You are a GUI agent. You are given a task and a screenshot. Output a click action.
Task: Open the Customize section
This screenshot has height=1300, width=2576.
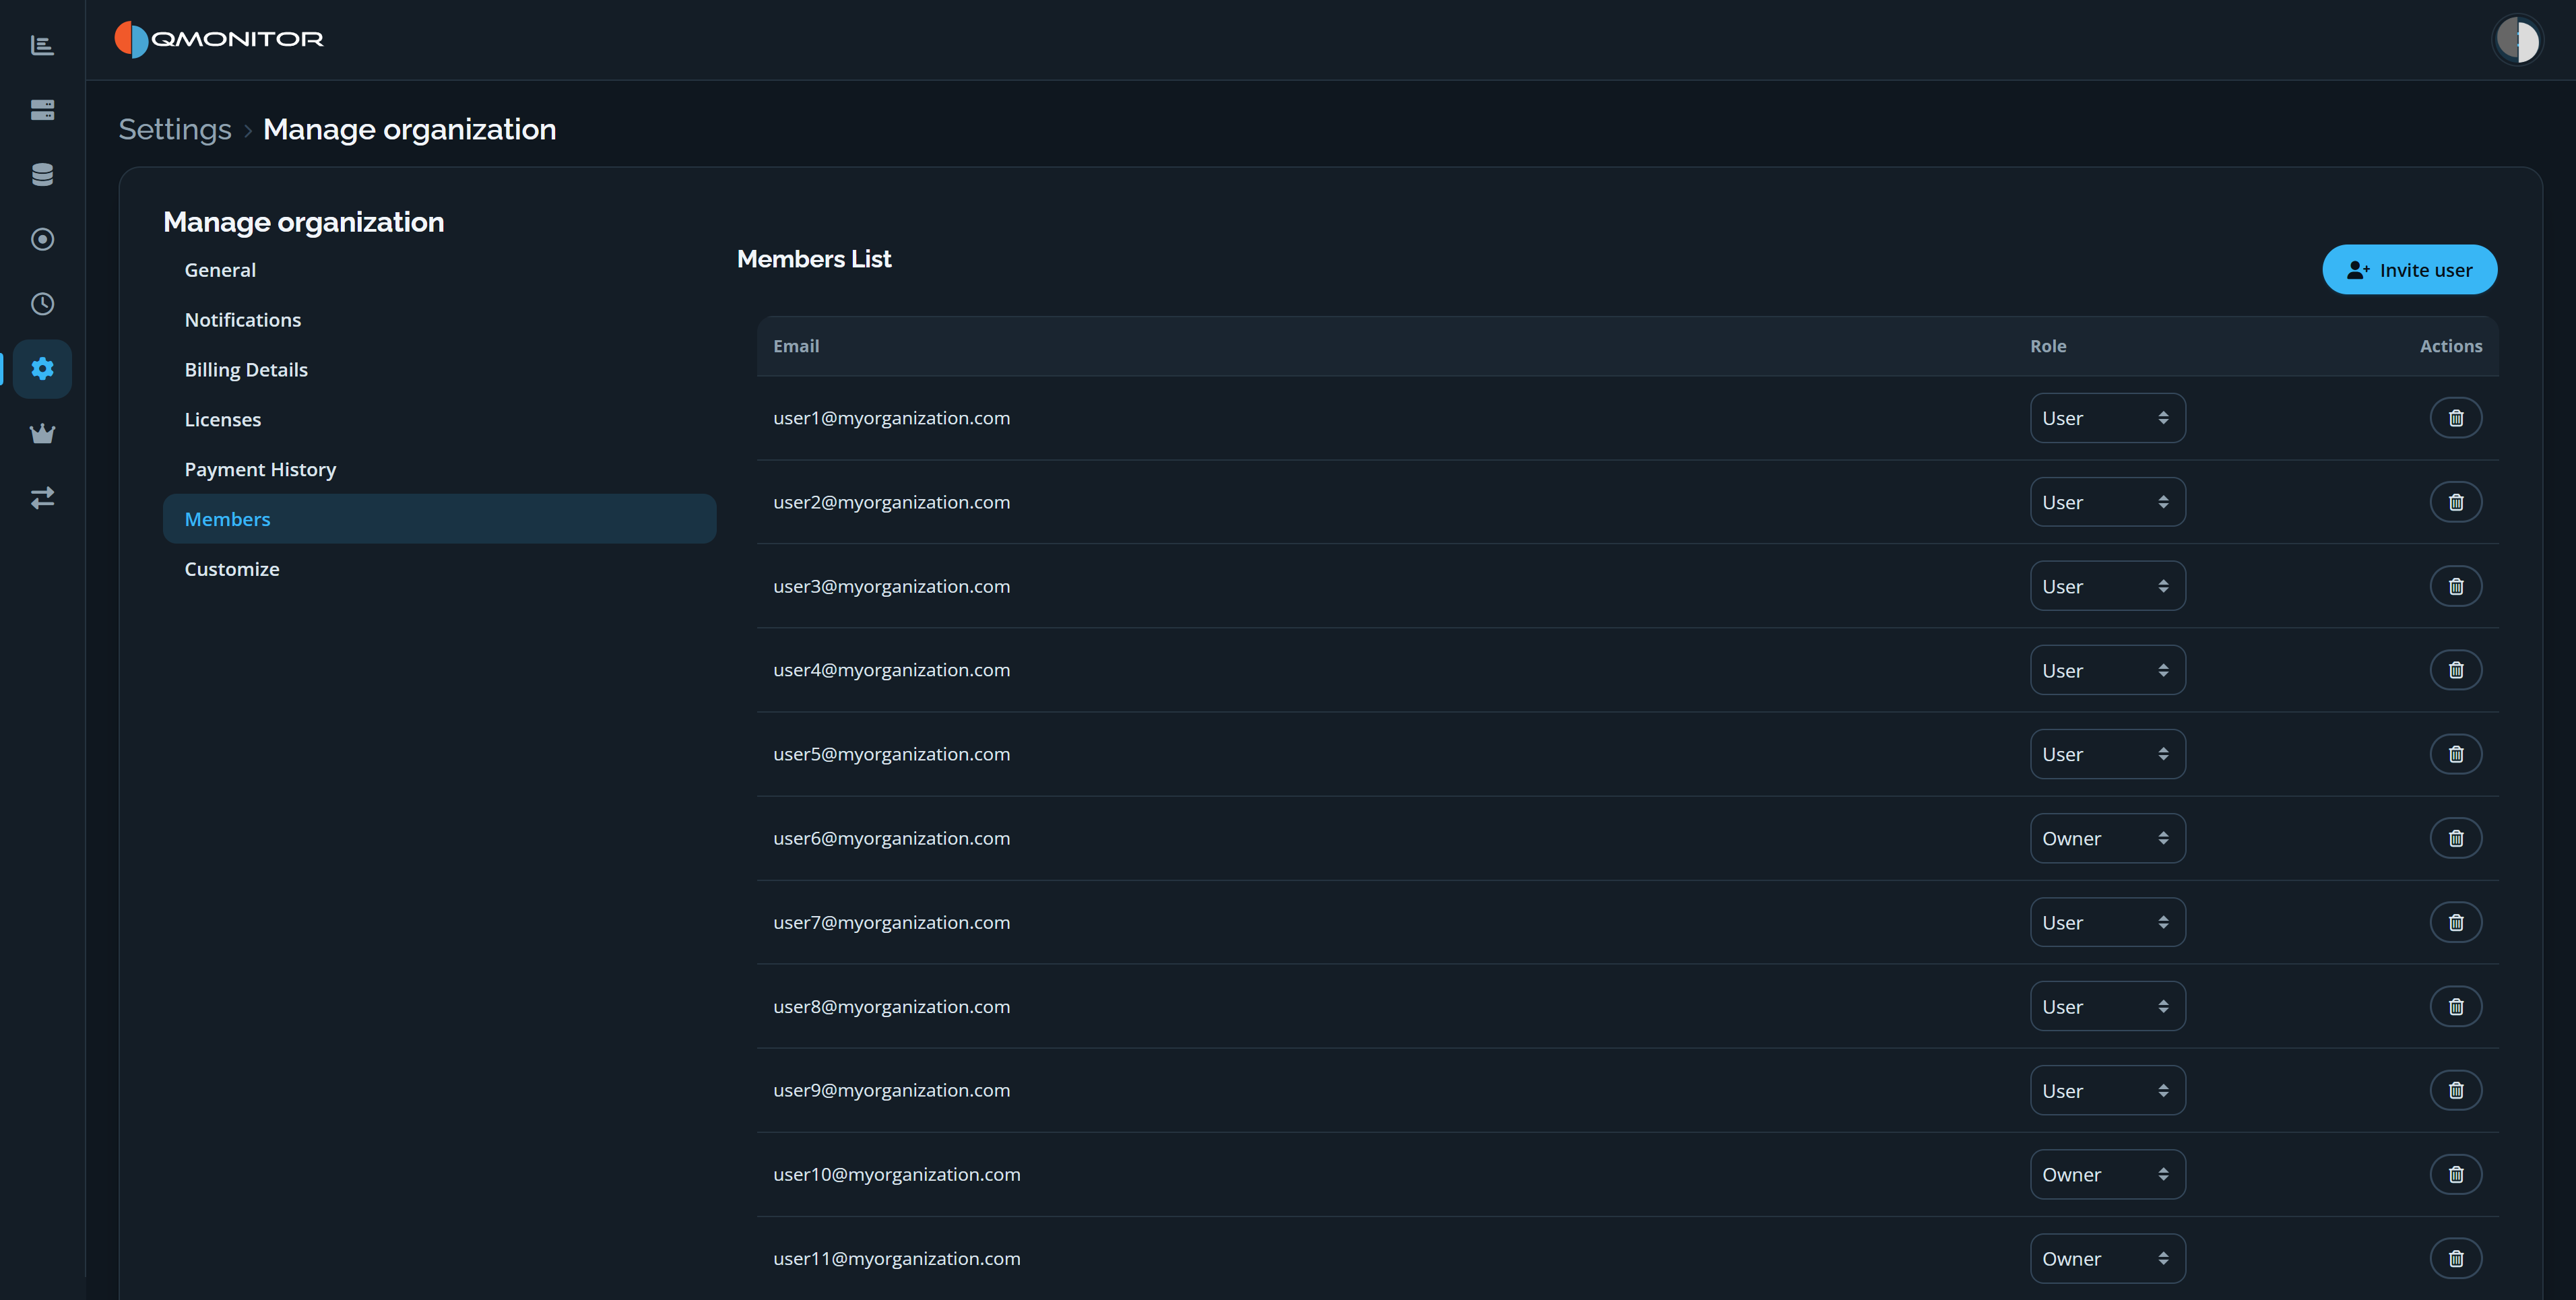[x=232, y=569]
